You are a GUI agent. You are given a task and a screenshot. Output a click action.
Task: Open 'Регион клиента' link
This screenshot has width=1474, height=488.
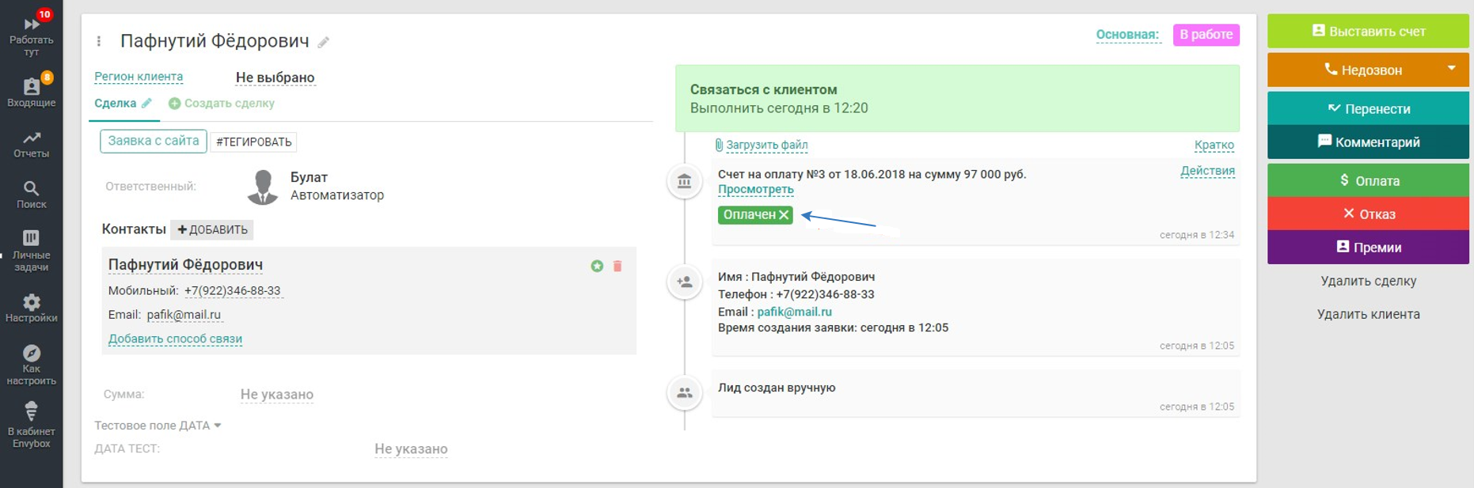(139, 77)
